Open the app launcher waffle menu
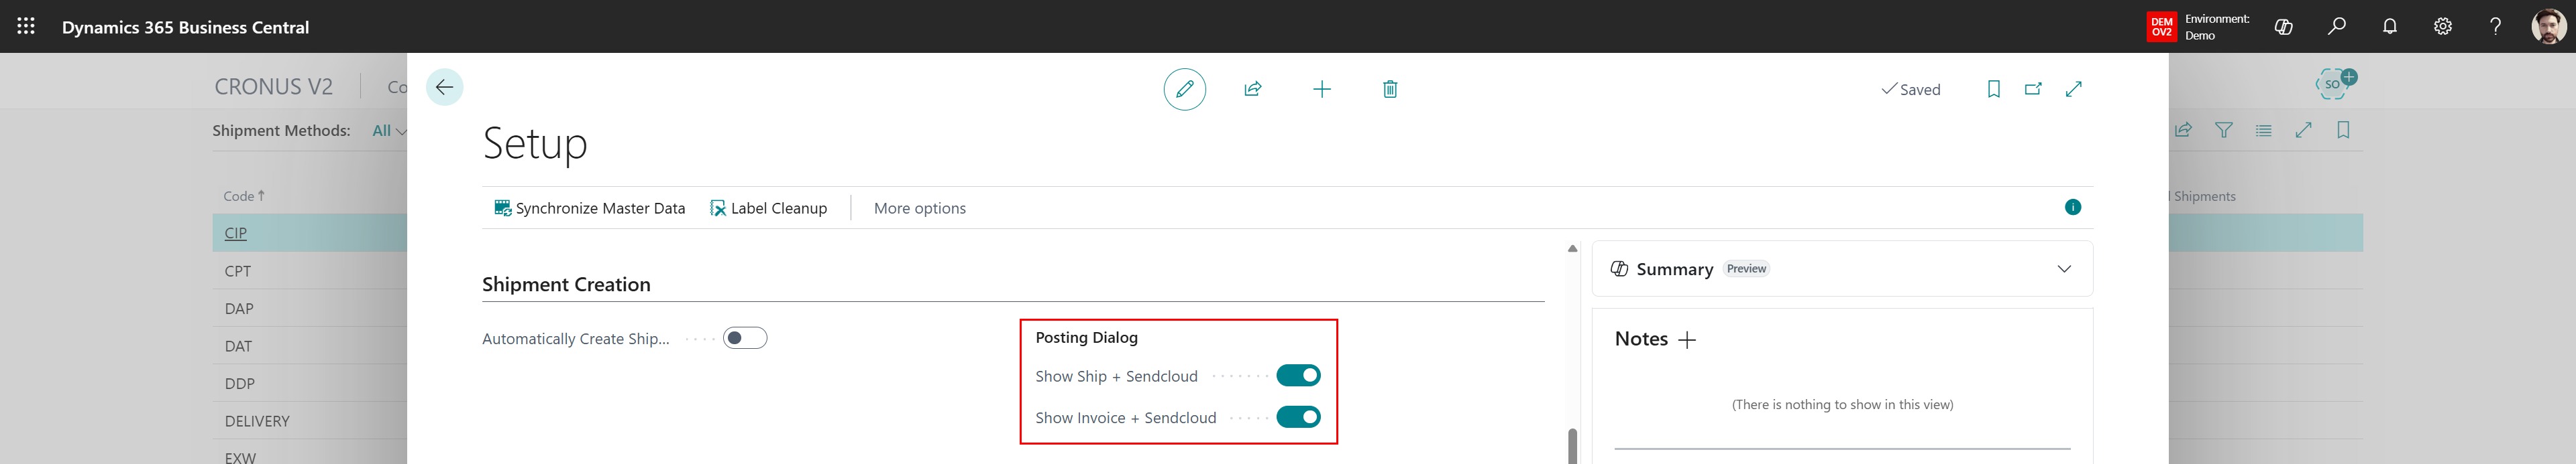Viewport: 2576px width, 464px height. [26, 27]
